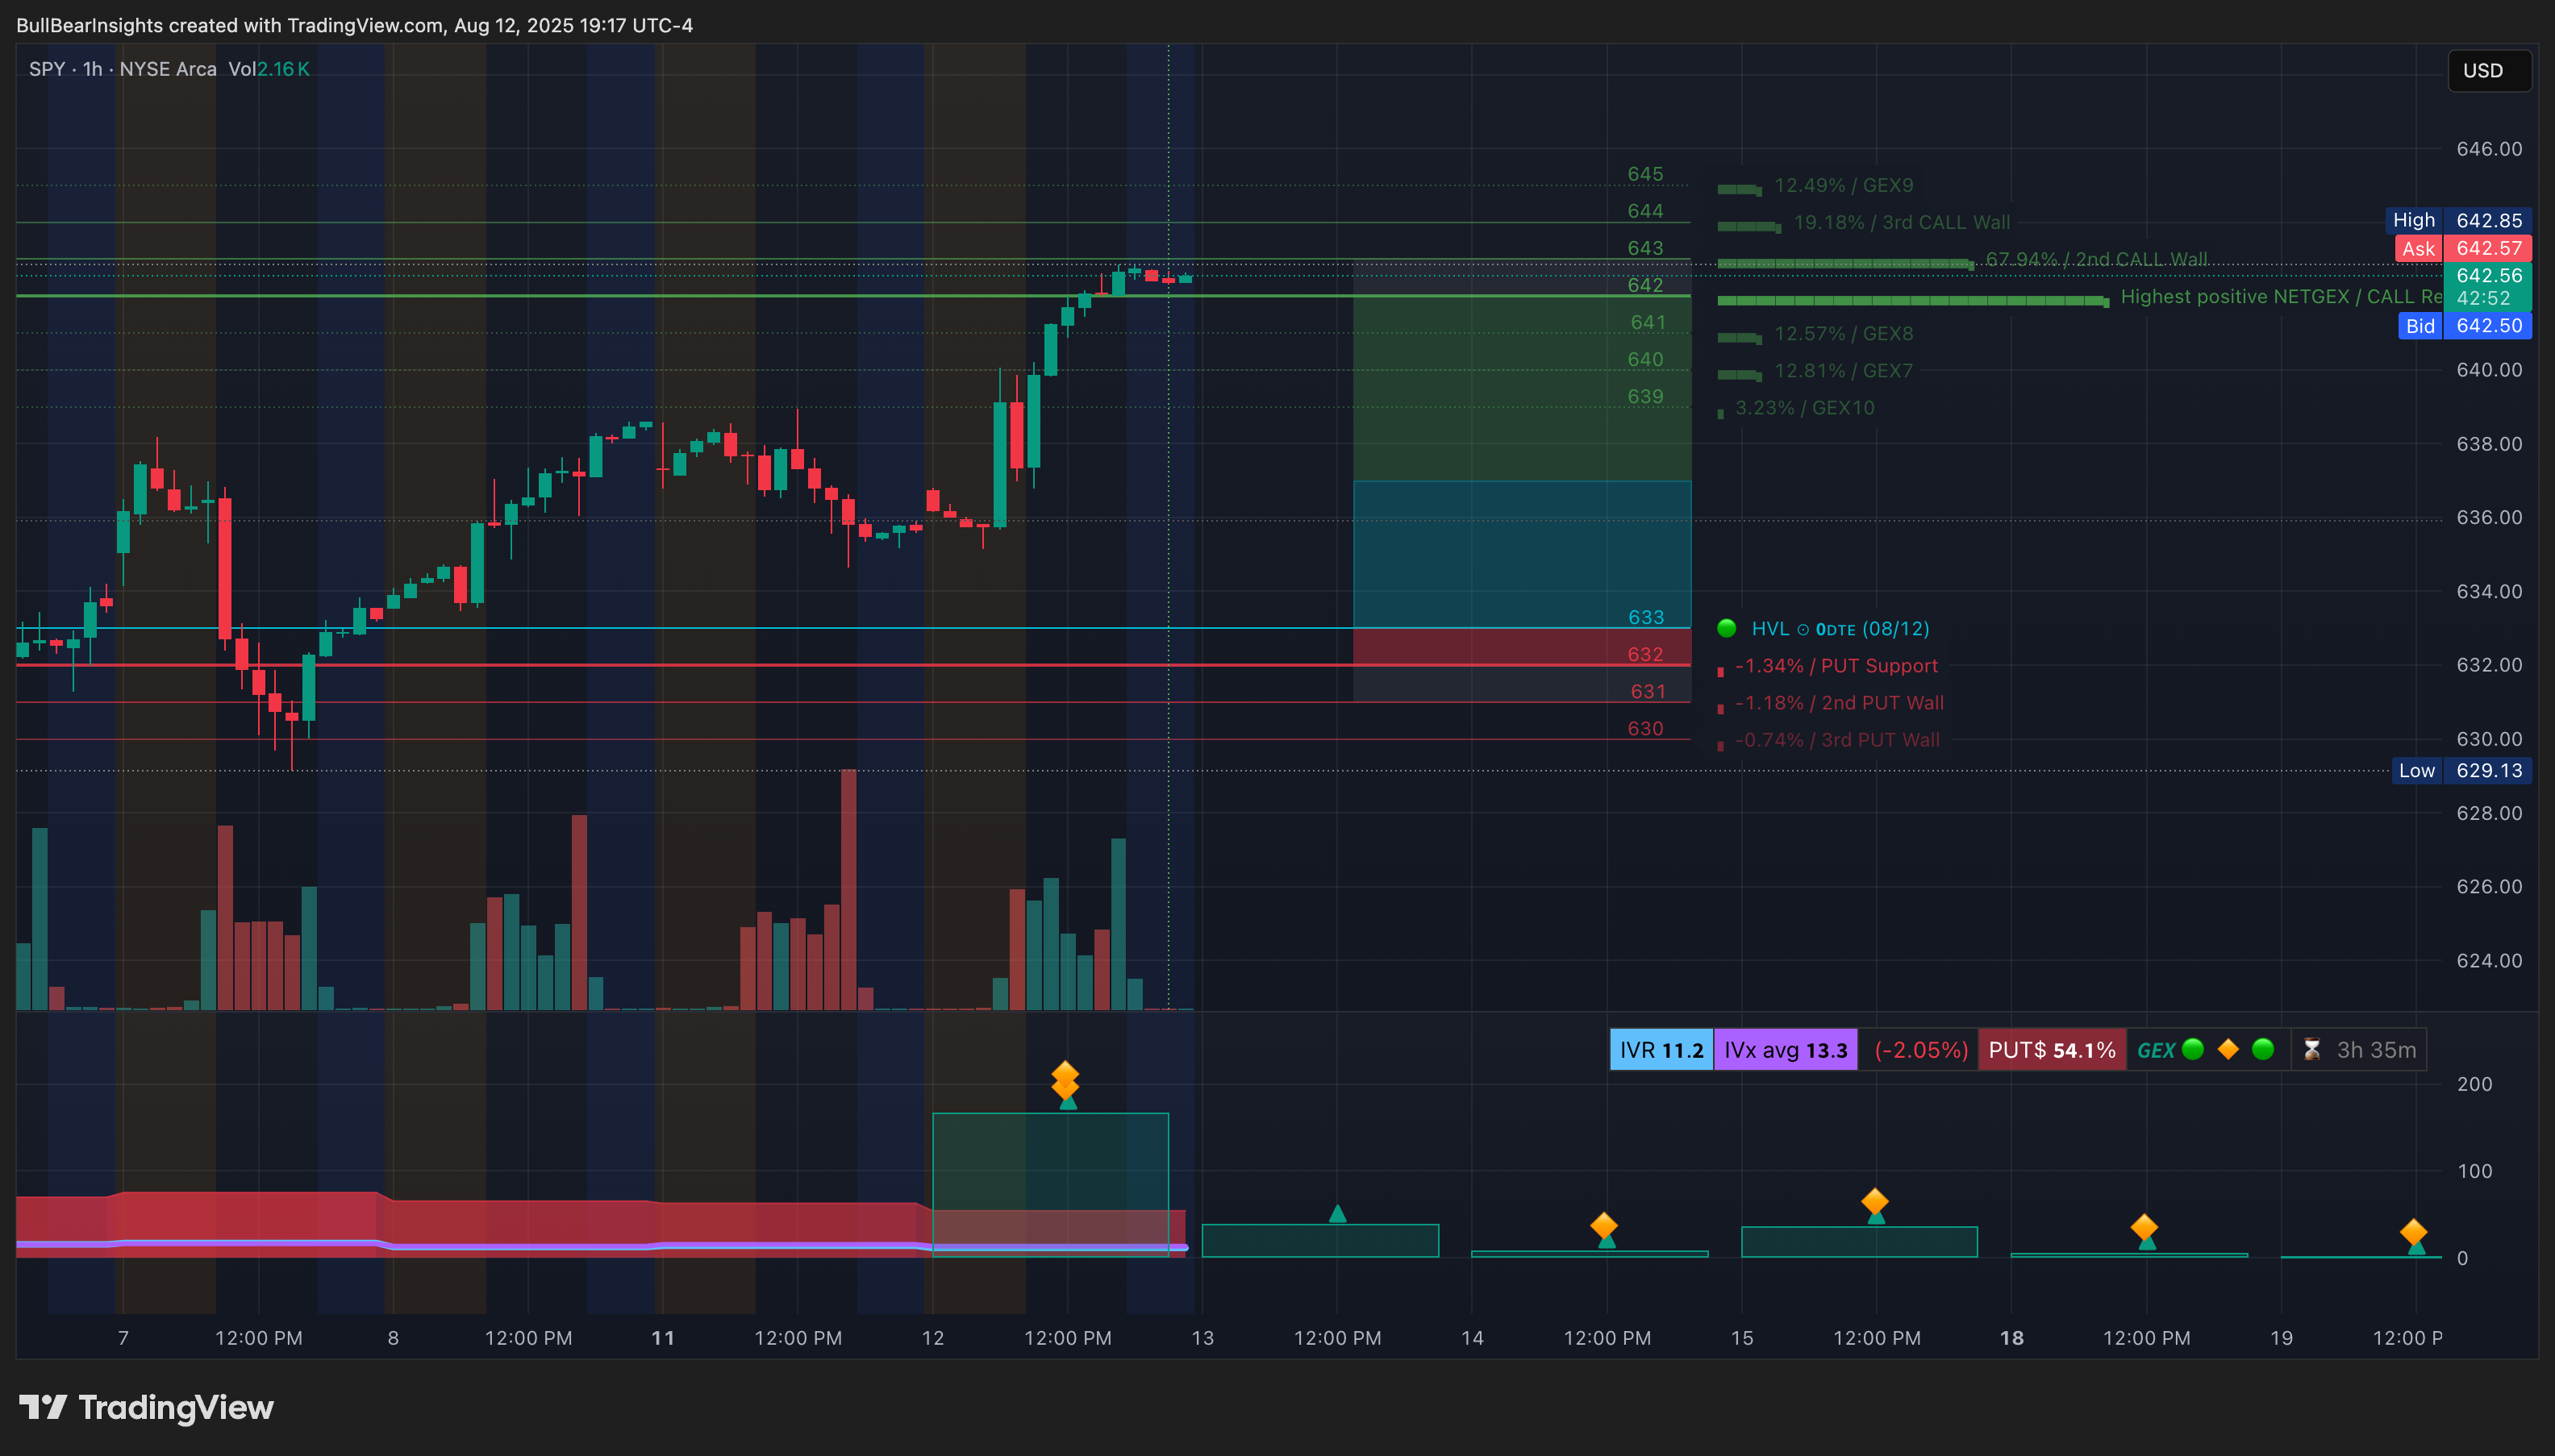This screenshot has height=1456, width=2555.
Task: Click the green dot beside HVL 0DTE
Action: (1727, 628)
